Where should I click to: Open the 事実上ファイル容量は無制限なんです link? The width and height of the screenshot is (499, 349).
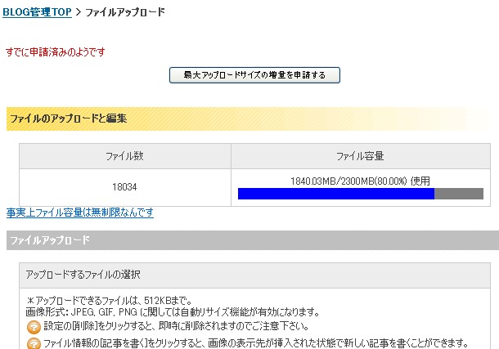click(x=80, y=213)
